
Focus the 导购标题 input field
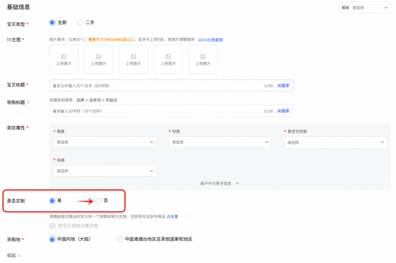[x=172, y=111]
